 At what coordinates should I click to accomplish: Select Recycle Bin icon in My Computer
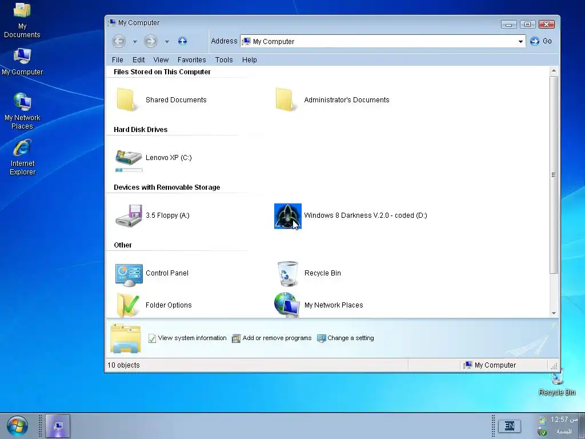coord(288,274)
